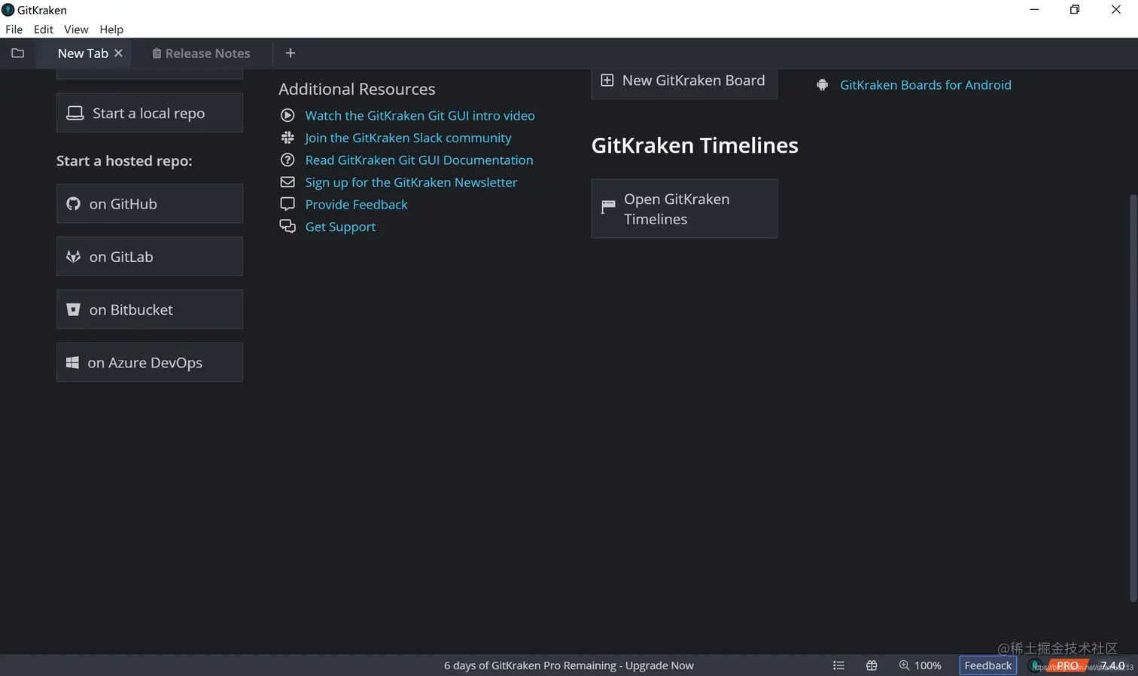
Task: Open Read GitKraken Git GUI Documentation link
Action: pos(419,160)
